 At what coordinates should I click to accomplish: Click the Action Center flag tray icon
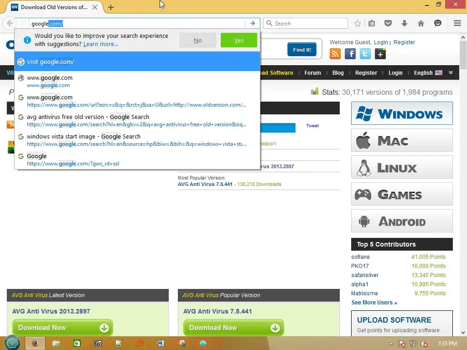point(402,344)
